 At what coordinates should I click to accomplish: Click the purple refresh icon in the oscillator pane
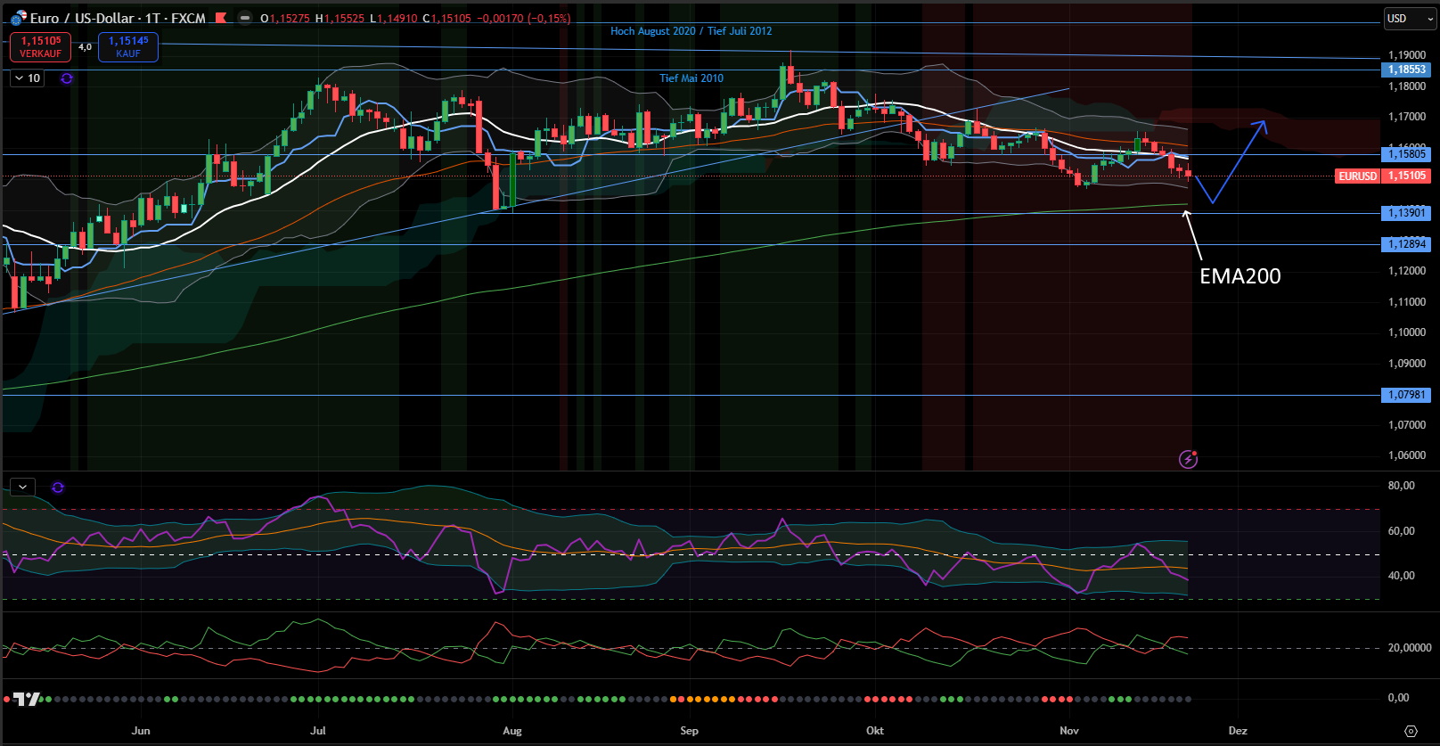tap(58, 488)
